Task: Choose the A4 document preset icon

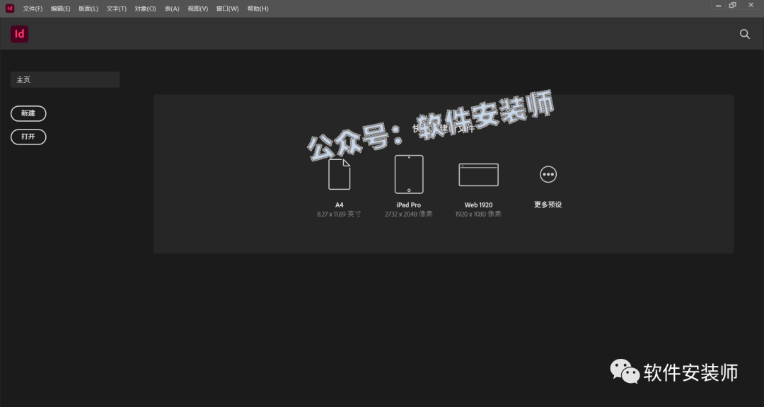Action: [x=339, y=174]
